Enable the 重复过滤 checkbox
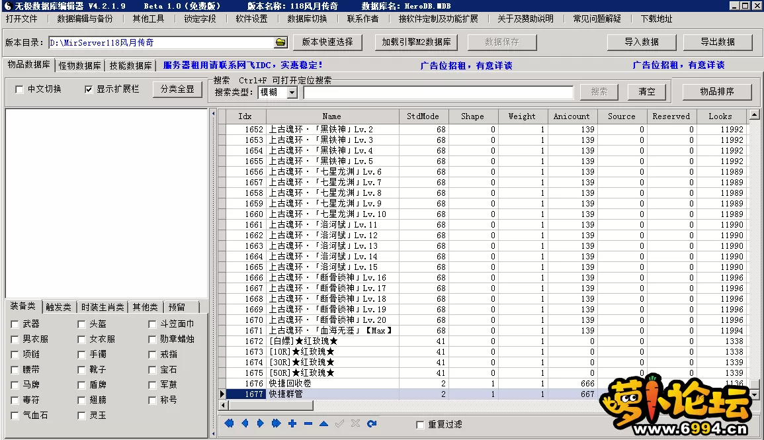The height and width of the screenshot is (440, 764). (x=420, y=425)
